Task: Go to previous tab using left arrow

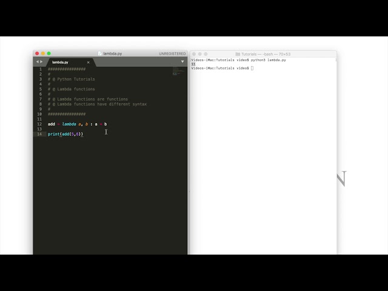Action: [x=38, y=62]
